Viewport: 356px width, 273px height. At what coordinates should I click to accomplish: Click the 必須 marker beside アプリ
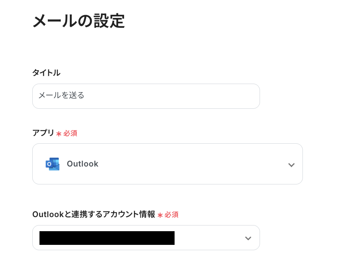[70, 133]
